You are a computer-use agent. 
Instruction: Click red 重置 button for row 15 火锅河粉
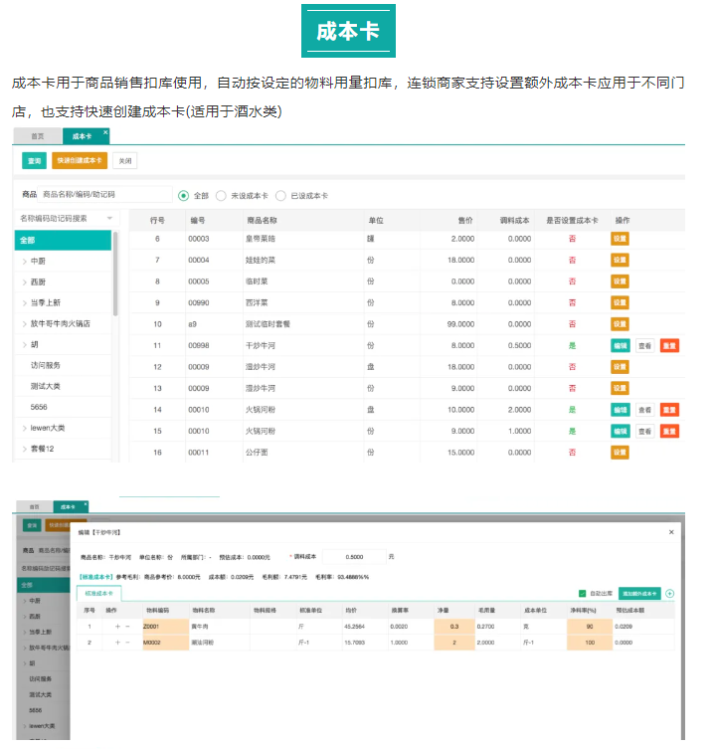(669, 432)
